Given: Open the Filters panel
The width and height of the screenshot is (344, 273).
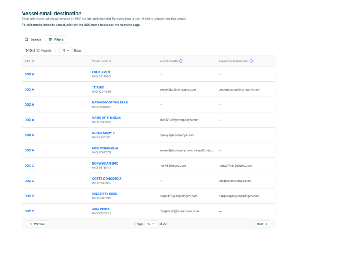Looking at the screenshot, I should click(56, 39).
